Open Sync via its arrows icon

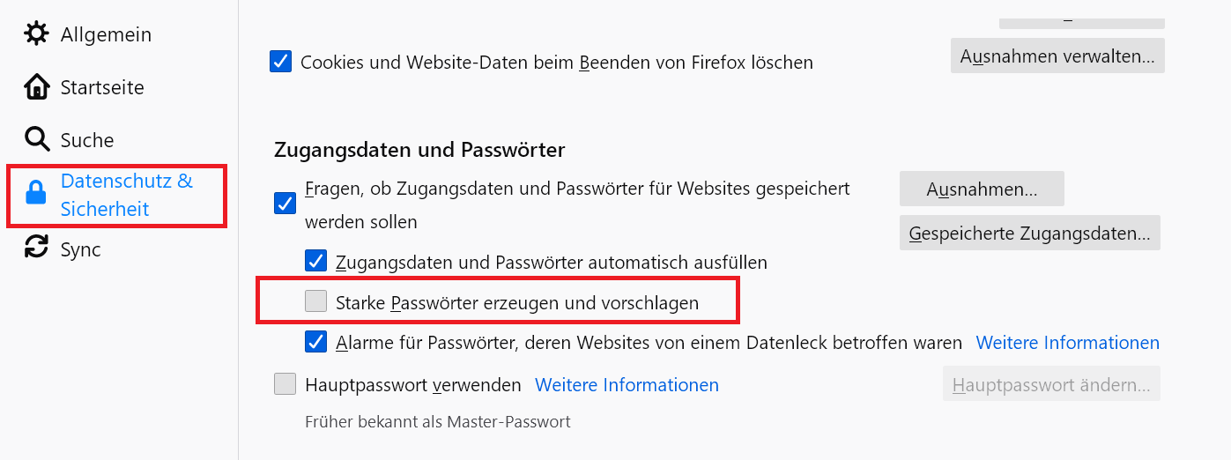[x=36, y=248]
